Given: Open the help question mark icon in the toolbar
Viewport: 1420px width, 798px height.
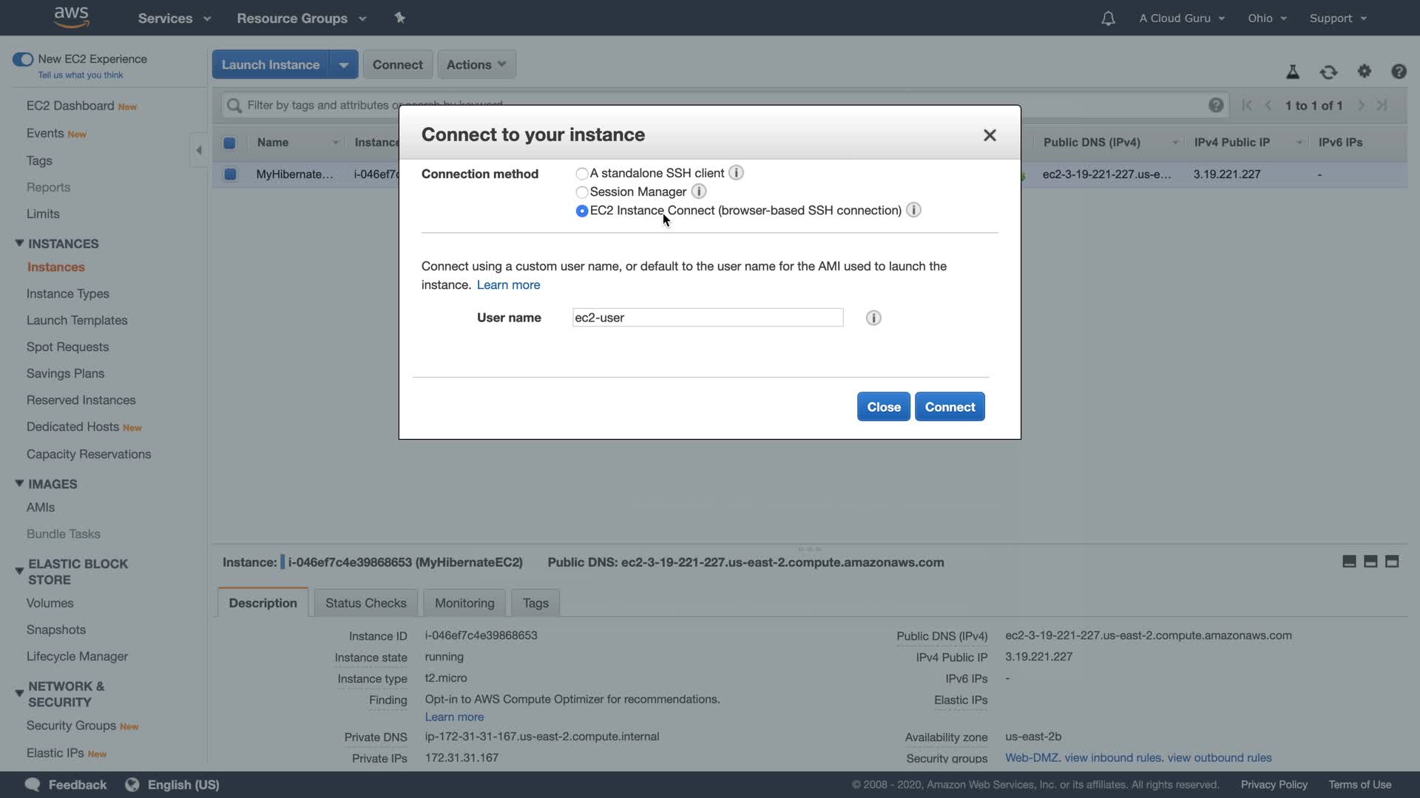Looking at the screenshot, I should pyautogui.click(x=1398, y=72).
